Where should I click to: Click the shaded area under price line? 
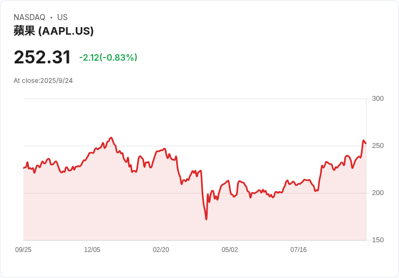(163, 217)
